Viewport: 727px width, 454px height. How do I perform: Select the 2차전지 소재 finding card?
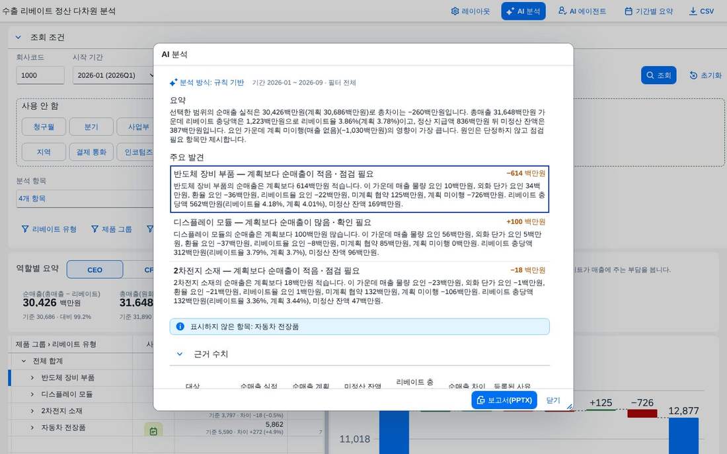(x=360, y=285)
